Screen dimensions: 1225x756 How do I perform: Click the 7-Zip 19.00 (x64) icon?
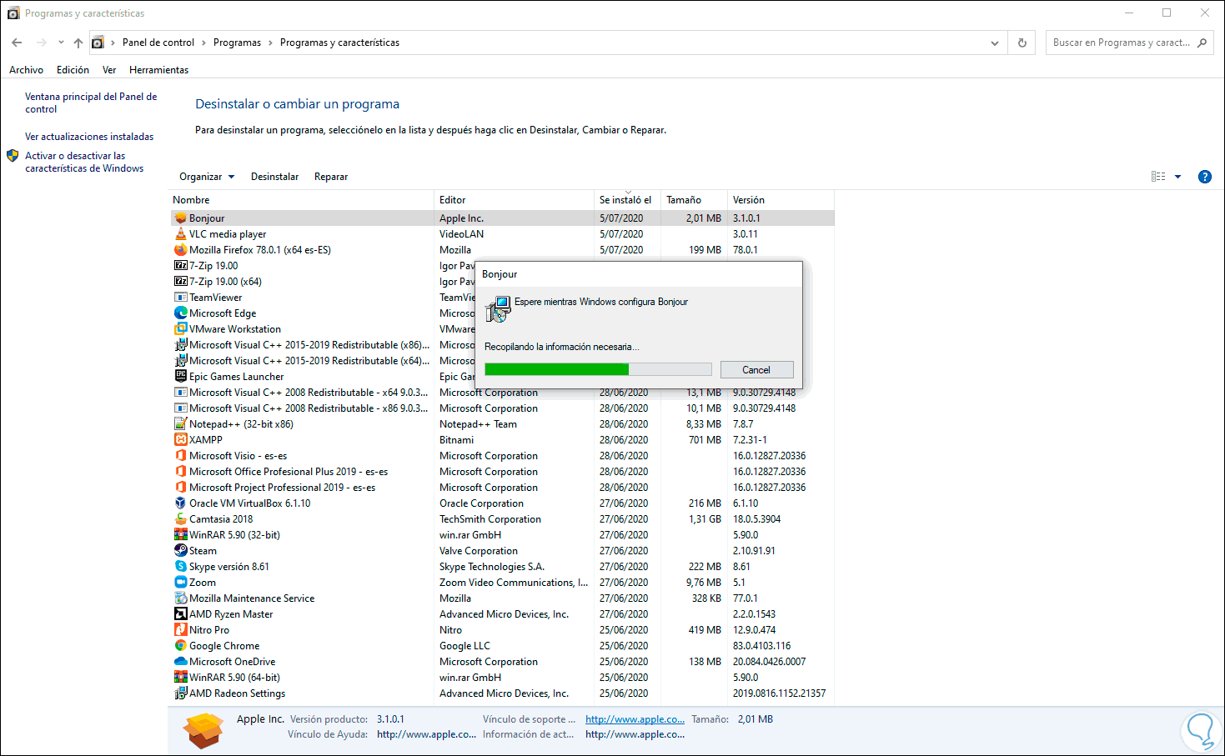click(180, 282)
